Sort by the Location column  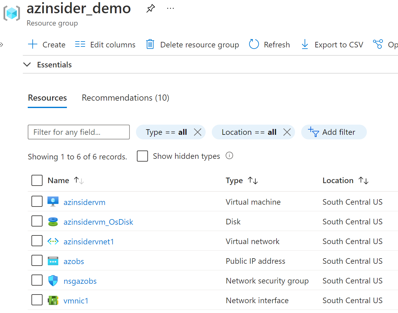[x=345, y=180]
